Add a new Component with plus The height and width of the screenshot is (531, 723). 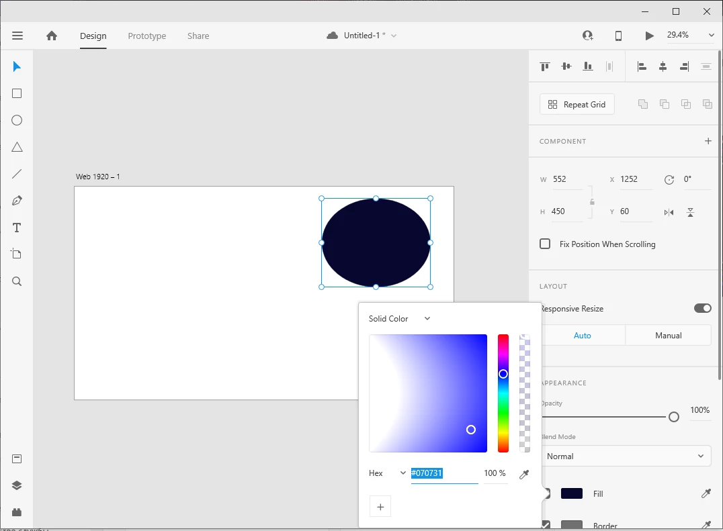pyautogui.click(x=708, y=141)
